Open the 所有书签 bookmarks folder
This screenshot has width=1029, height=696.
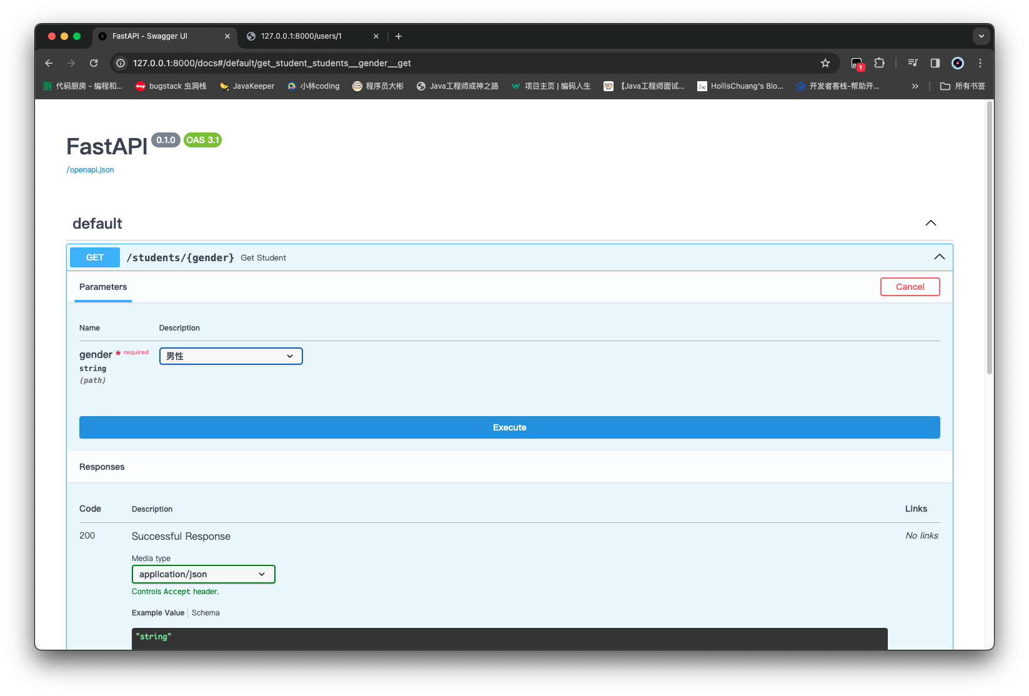tap(963, 86)
